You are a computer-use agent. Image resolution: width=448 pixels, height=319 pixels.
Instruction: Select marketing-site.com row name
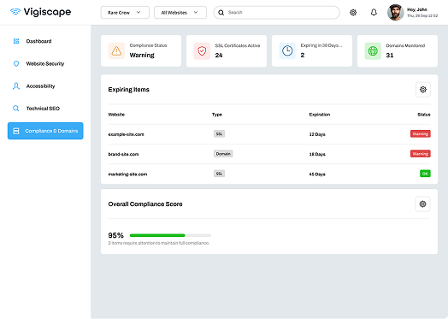click(127, 174)
